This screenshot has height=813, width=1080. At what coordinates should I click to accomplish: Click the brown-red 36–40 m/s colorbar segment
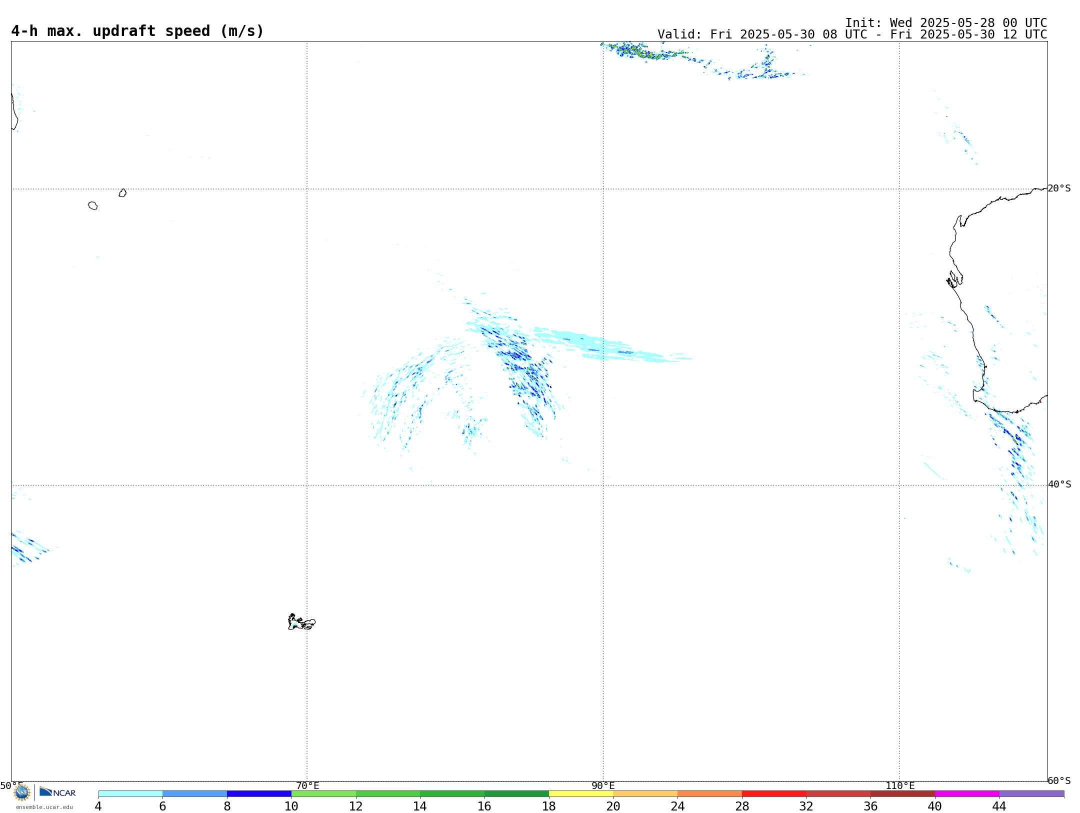coord(902,793)
